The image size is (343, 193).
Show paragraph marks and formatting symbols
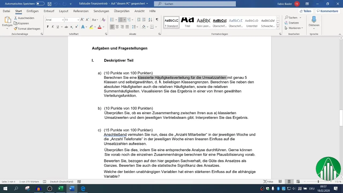(157, 20)
